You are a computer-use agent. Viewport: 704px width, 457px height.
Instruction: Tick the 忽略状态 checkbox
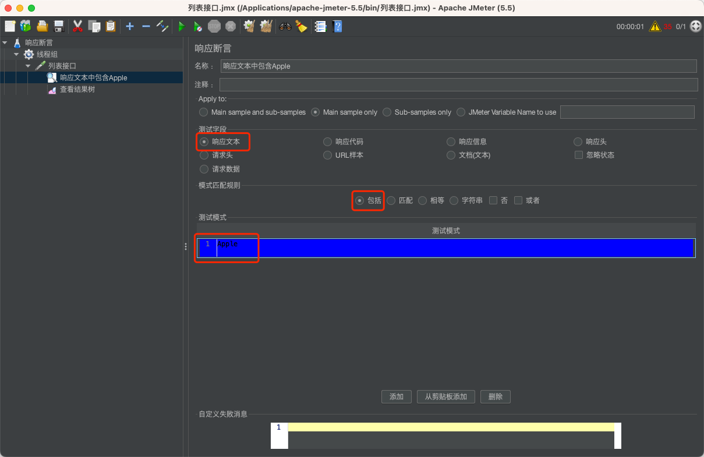pyautogui.click(x=579, y=155)
